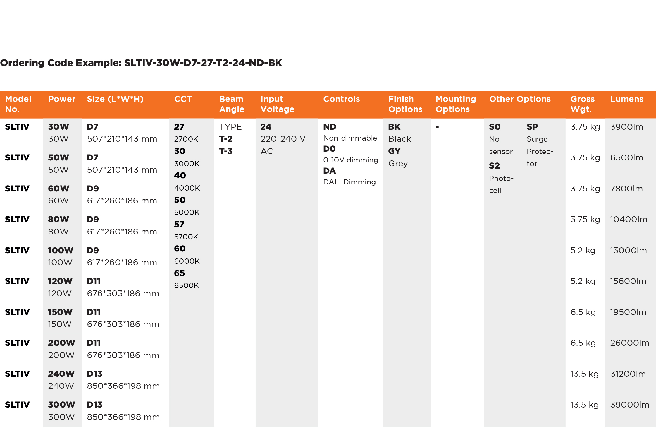
Task: Select '5.2 kg' weight in the 100W row
Action: [583, 250]
